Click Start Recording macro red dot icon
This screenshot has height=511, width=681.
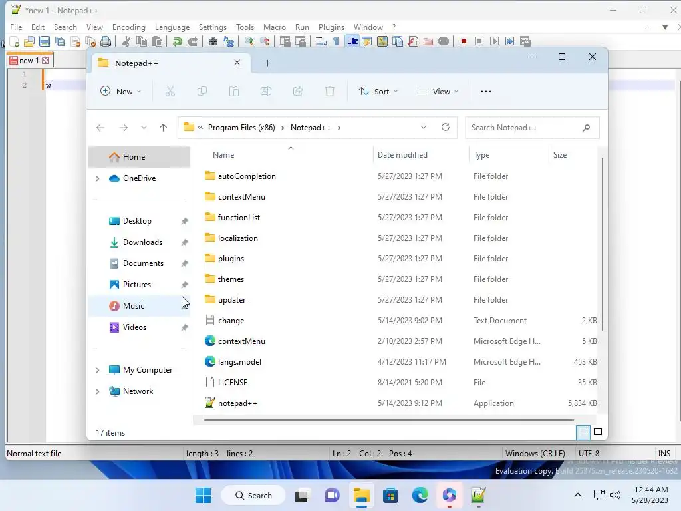pyautogui.click(x=464, y=41)
